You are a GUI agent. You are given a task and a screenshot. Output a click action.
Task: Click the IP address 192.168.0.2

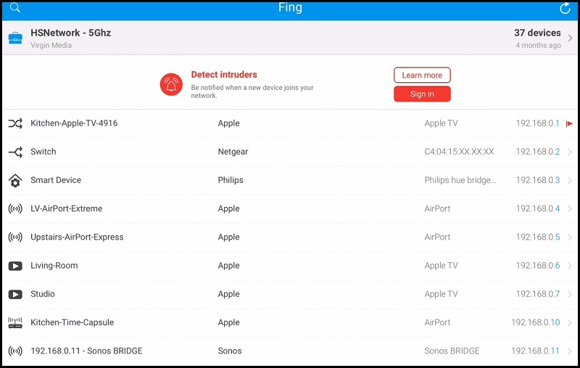point(538,152)
